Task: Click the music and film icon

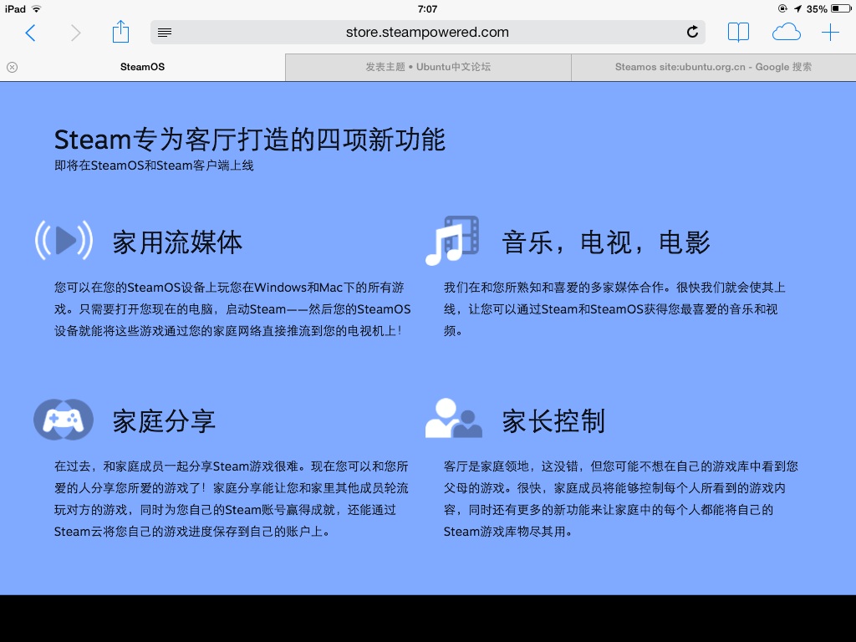Action: pos(452,240)
